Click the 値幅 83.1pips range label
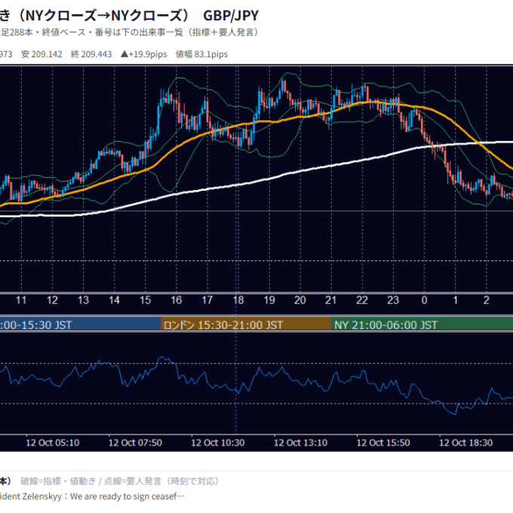 click(x=201, y=54)
